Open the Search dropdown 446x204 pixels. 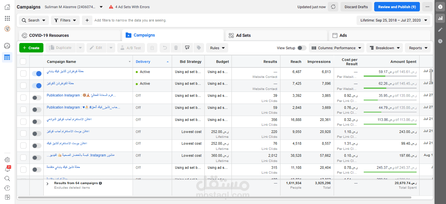(x=34, y=20)
